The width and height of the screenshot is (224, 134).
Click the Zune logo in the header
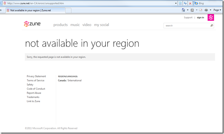click(32, 24)
